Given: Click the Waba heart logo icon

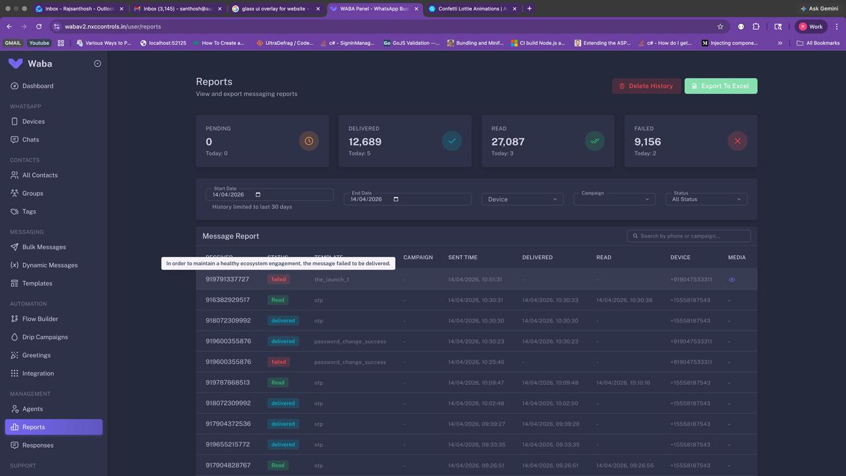Looking at the screenshot, I should (x=16, y=63).
